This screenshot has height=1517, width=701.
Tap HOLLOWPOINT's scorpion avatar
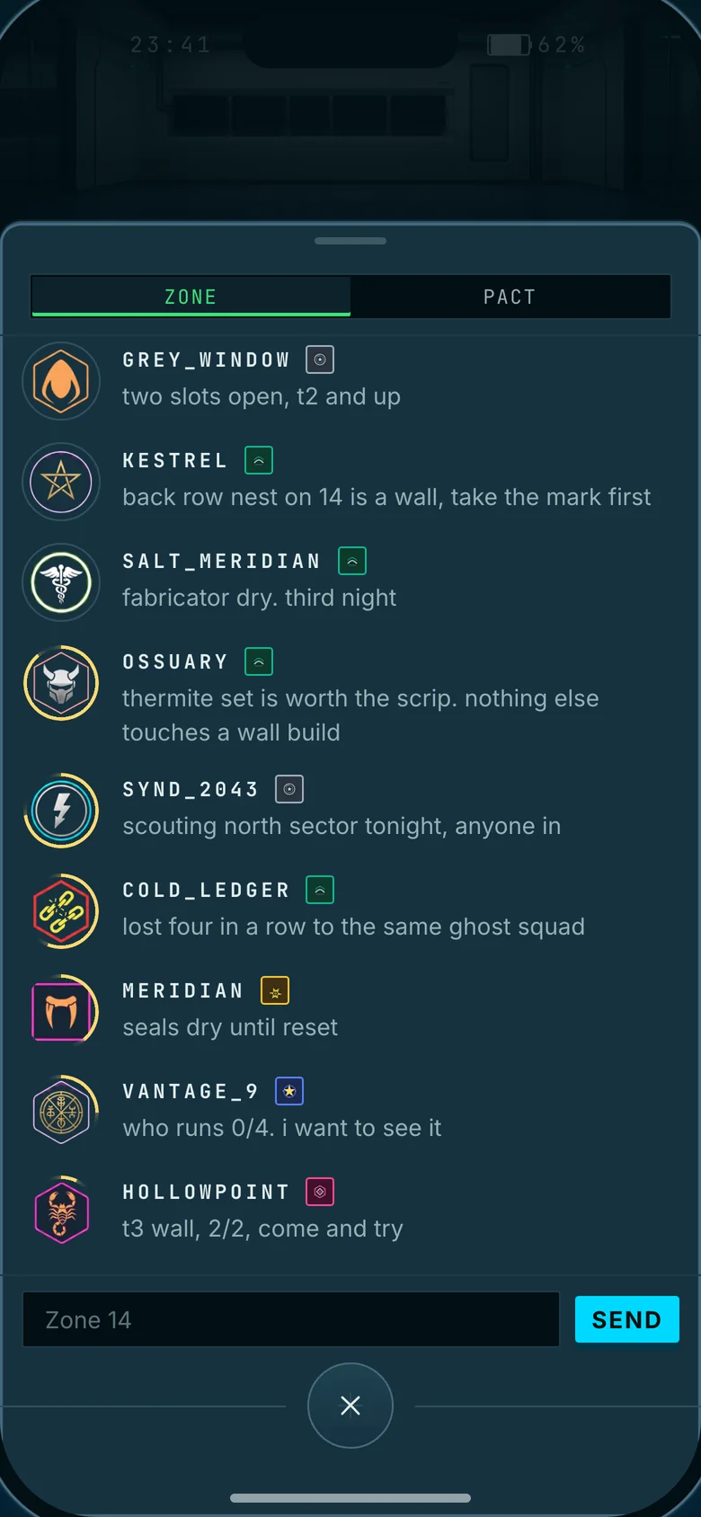coord(61,1213)
